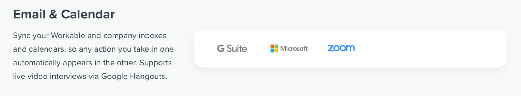This screenshot has width=521, height=96.
Task: Click the four-color Microsoft squares icon
Action: click(x=274, y=49)
